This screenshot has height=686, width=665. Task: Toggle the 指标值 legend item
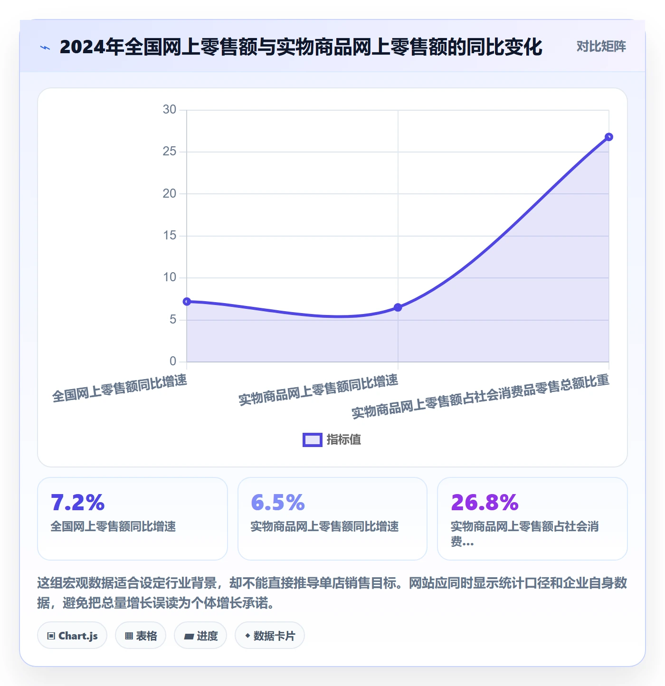pos(332,440)
